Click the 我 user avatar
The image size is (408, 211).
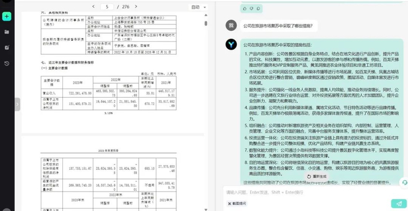tap(231, 26)
